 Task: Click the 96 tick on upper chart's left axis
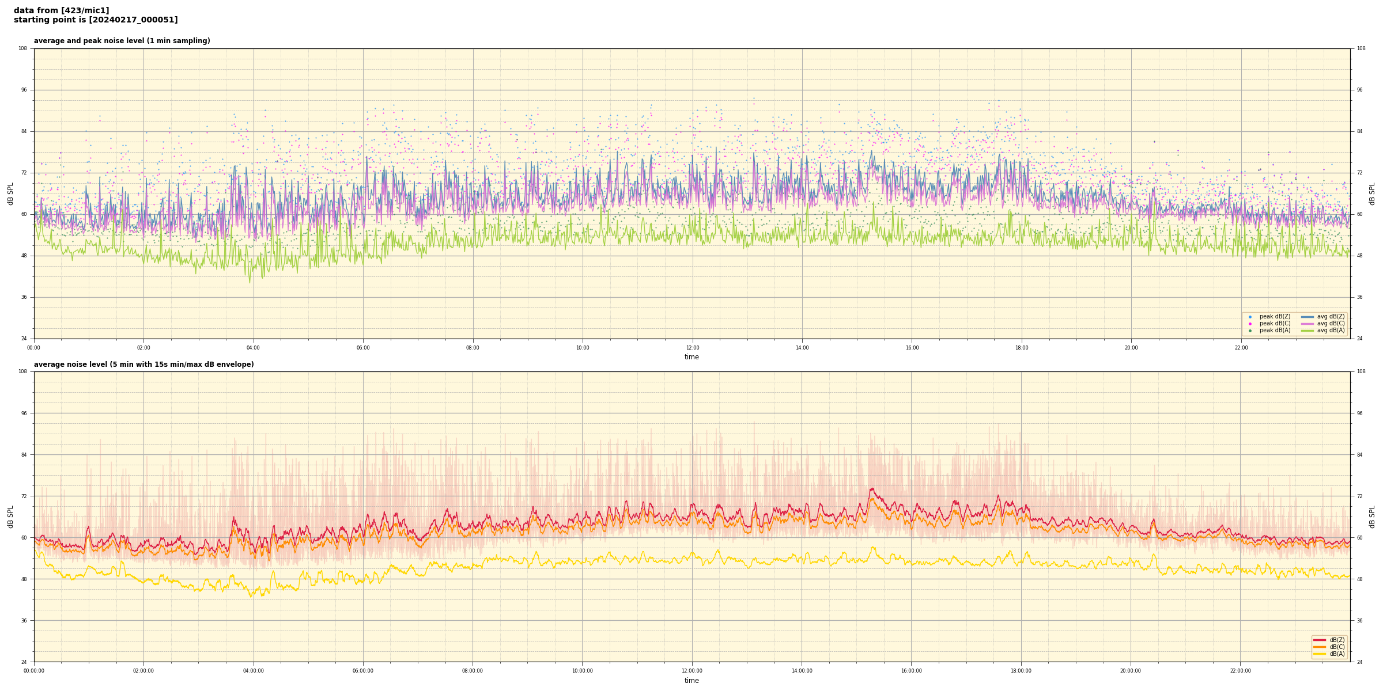pos(23,90)
